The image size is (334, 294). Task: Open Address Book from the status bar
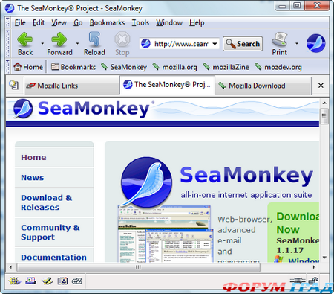pyautogui.click(x=62, y=281)
